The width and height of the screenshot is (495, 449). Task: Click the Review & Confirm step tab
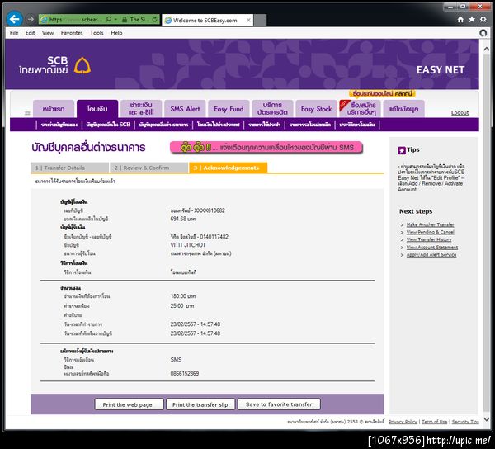coord(149,168)
